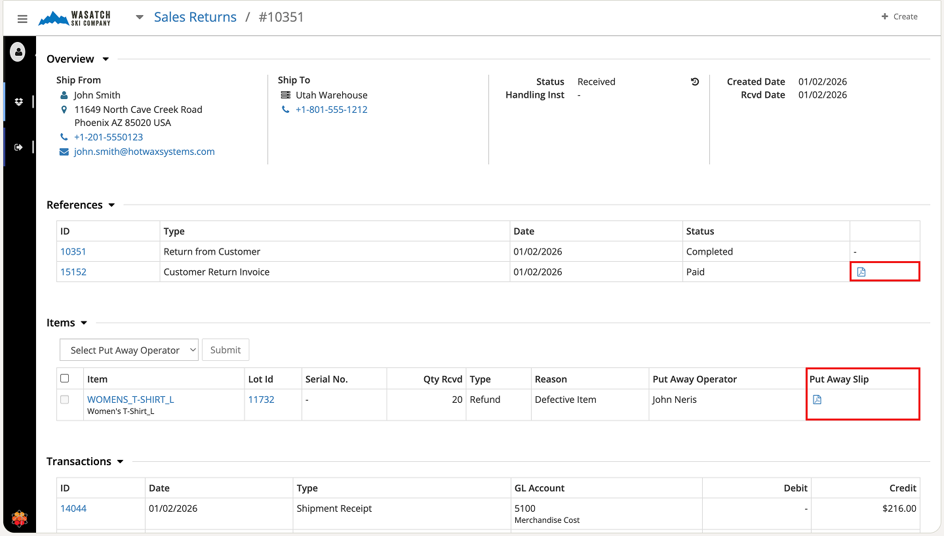Screen dimensions: 944x536
Task: Open lot ID 11732 link
Action: (260, 400)
